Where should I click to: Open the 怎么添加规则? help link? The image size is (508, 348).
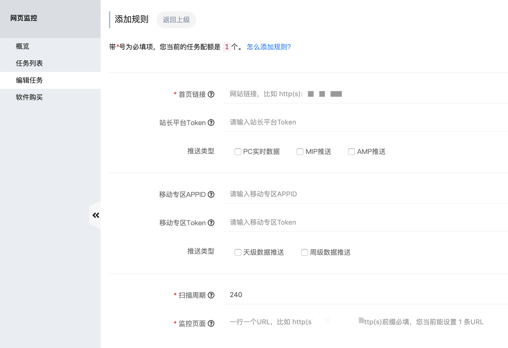click(x=269, y=47)
